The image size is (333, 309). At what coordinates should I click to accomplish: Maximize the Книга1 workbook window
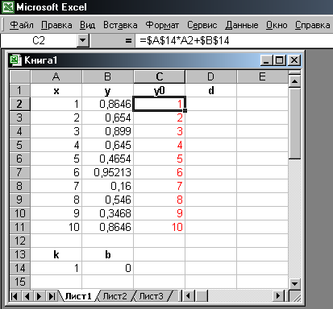[x=279, y=60]
